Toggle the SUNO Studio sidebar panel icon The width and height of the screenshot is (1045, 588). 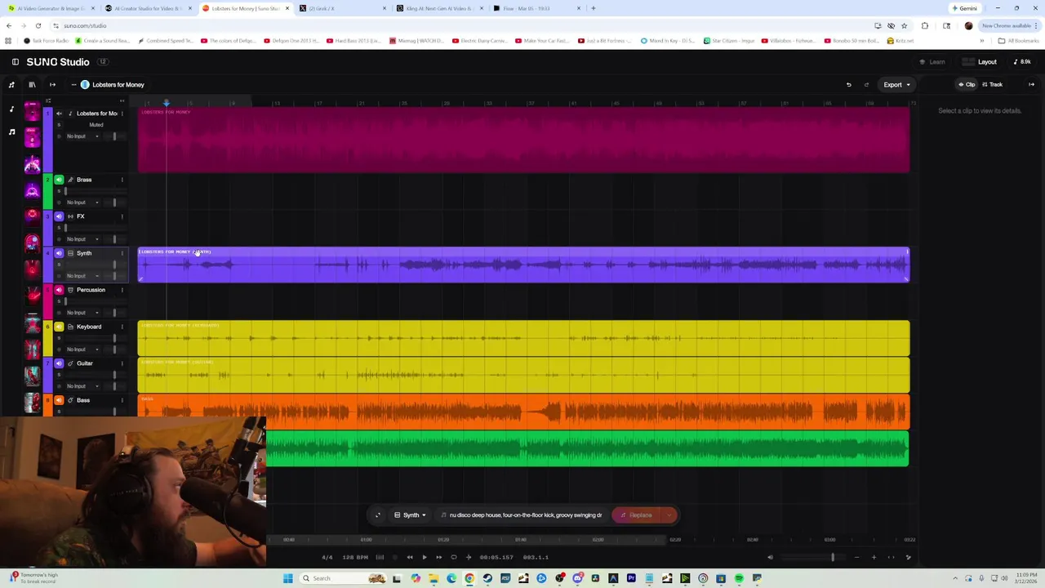15,62
